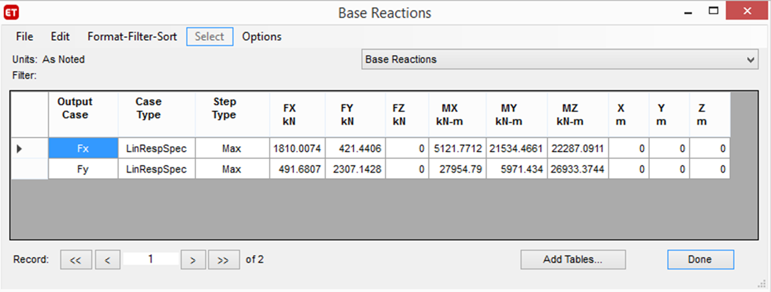Maximize the Base Reactions window
The height and width of the screenshot is (292, 771).
(x=713, y=11)
